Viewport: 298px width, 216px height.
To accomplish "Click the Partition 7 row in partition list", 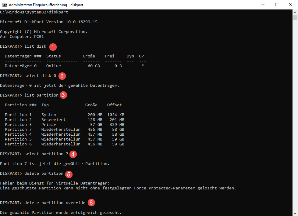I will tap(64, 129).
